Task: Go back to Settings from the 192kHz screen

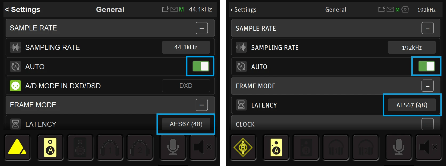Action: [243, 10]
